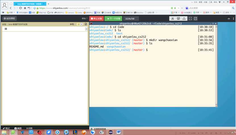The height and width of the screenshot is (135, 236).
Task: Open the blue K taskbar icon
Action: pos(57,132)
